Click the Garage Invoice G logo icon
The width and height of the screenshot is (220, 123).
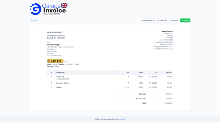tap(35, 9)
